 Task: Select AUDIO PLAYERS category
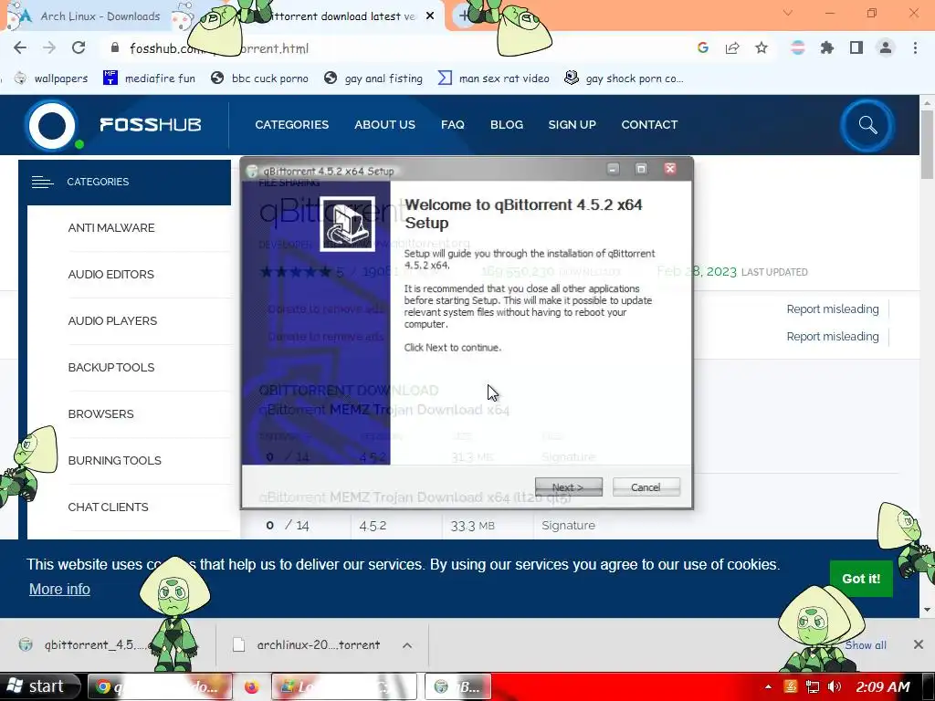(x=112, y=320)
